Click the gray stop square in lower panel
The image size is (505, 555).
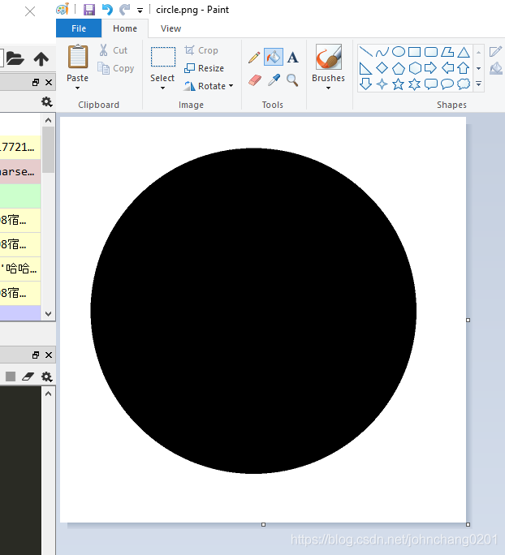click(x=11, y=376)
